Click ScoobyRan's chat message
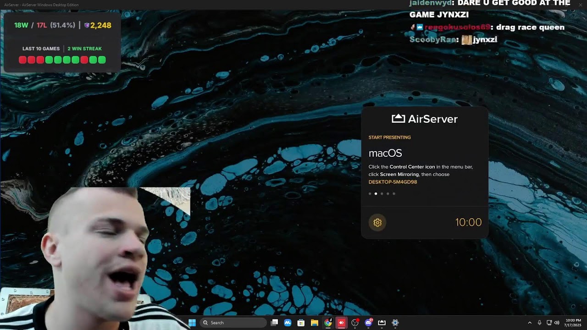587x330 pixels. point(454,40)
